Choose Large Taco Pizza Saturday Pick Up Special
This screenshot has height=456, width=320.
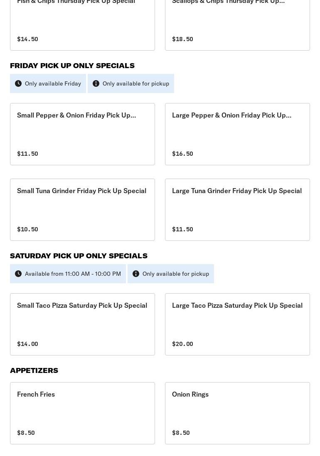click(237, 324)
